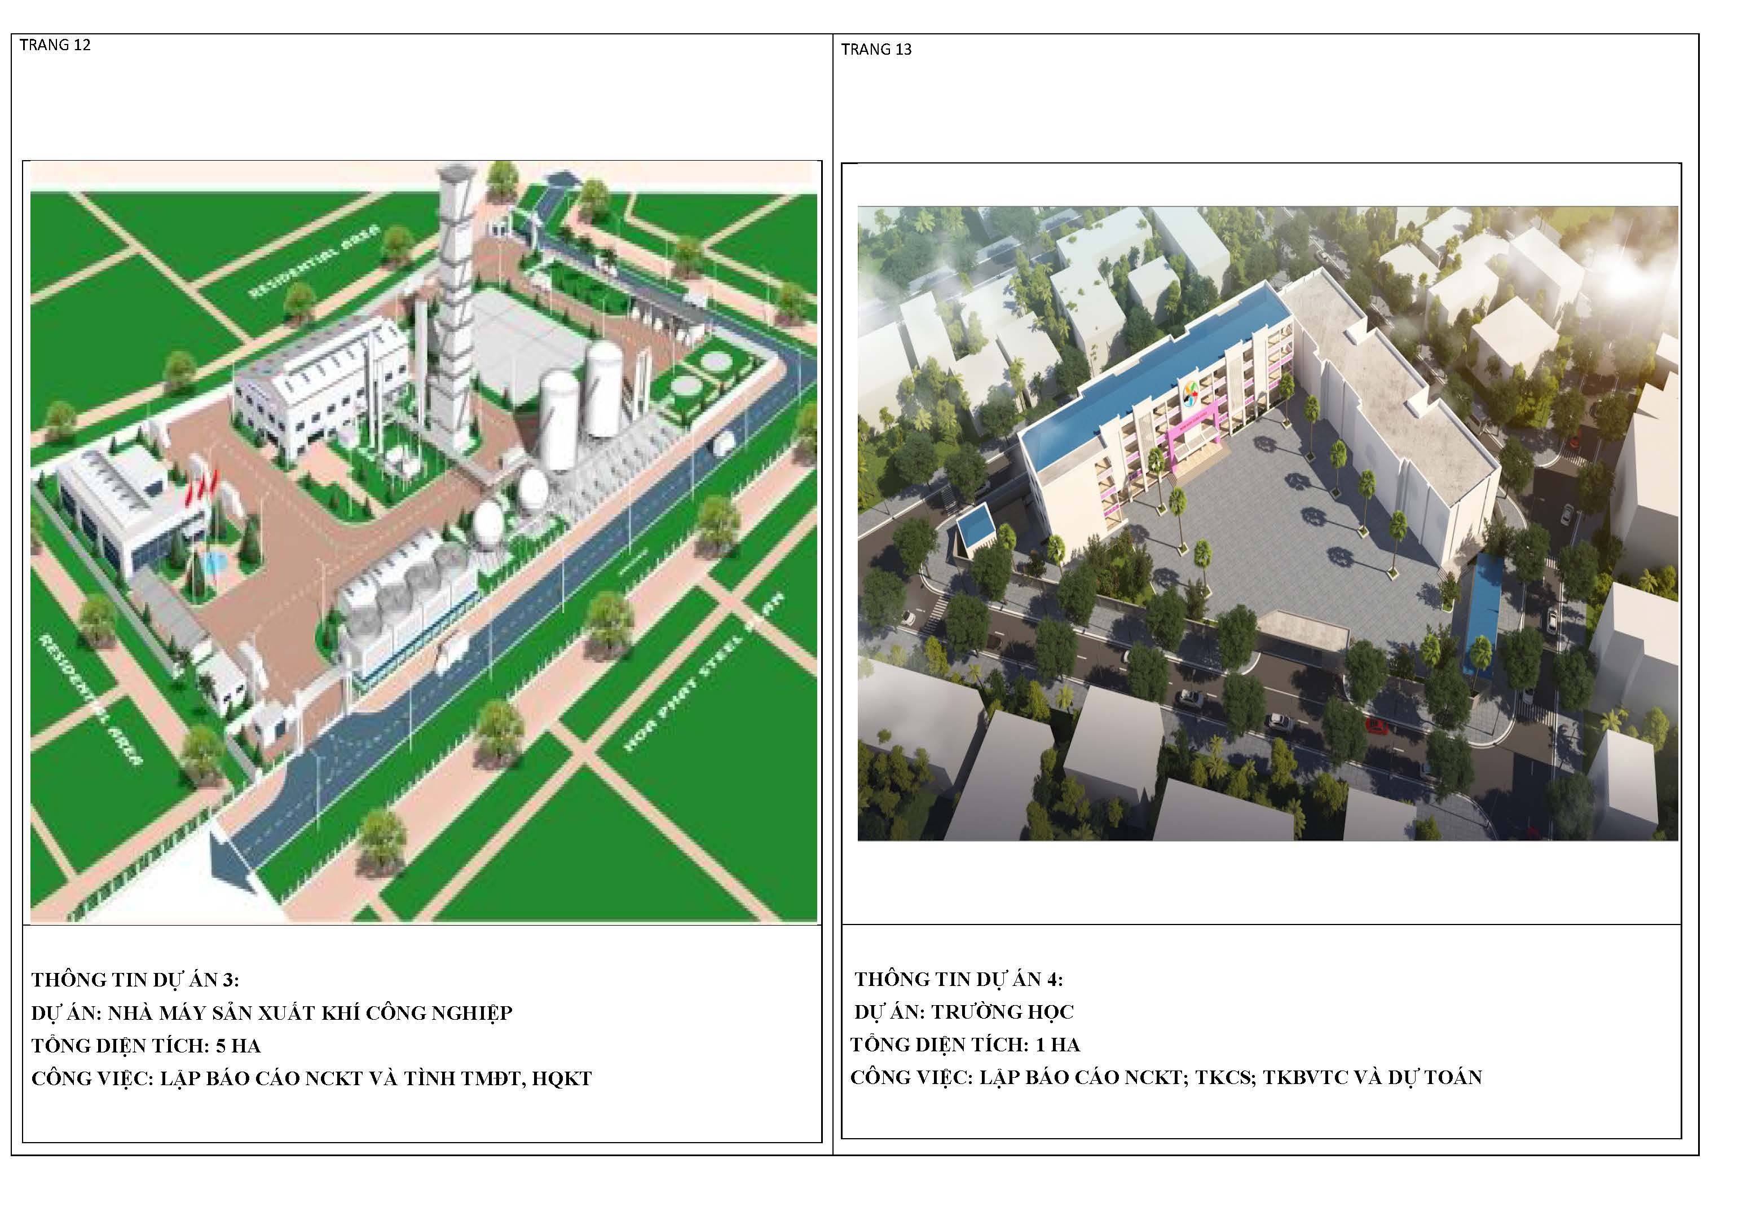Click the line DỰ ÁN: TRƯỜNG HỌC

point(964,1011)
